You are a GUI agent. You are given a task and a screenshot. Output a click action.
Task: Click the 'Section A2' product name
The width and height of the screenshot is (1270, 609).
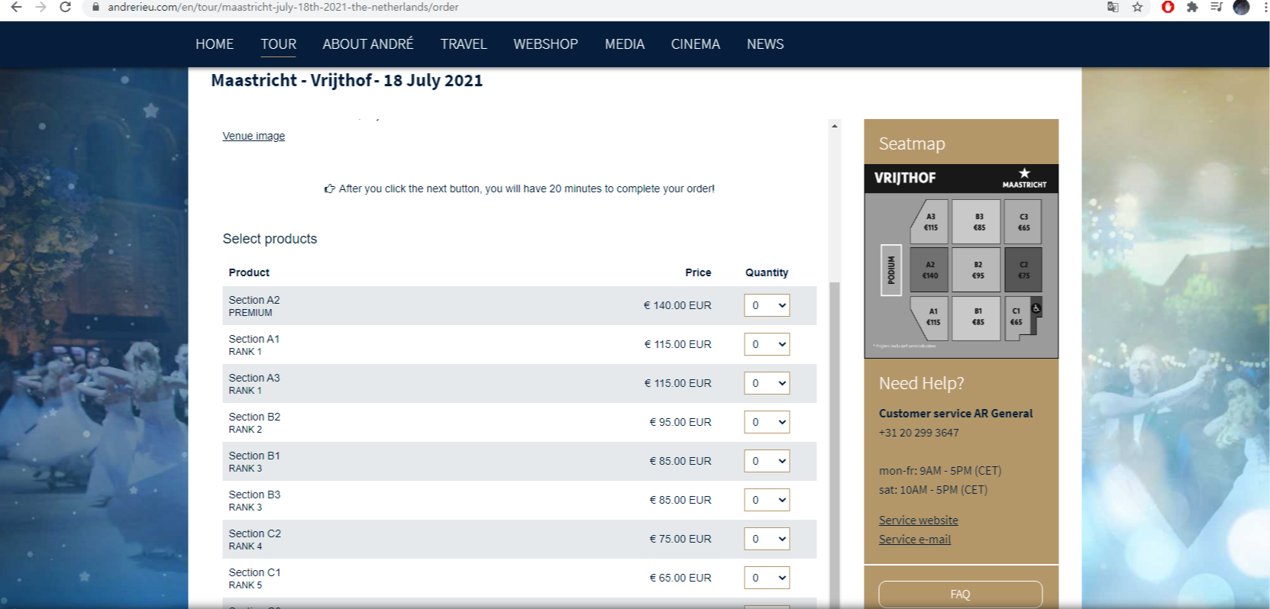(x=254, y=300)
